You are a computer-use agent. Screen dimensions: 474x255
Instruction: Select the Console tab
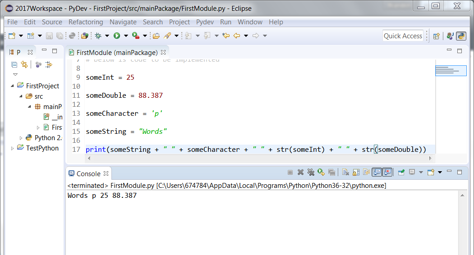click(88, 174)
